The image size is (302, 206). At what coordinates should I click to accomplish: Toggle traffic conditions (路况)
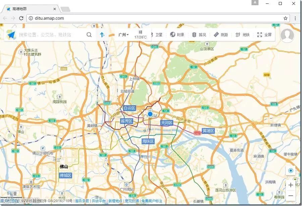pyautogui.click(x=199, y=34)
